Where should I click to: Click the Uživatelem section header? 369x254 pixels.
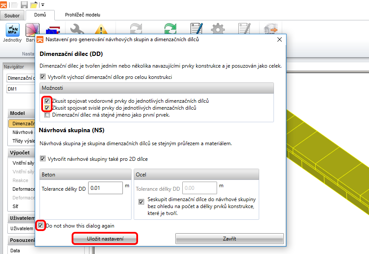tap(21, 218)
